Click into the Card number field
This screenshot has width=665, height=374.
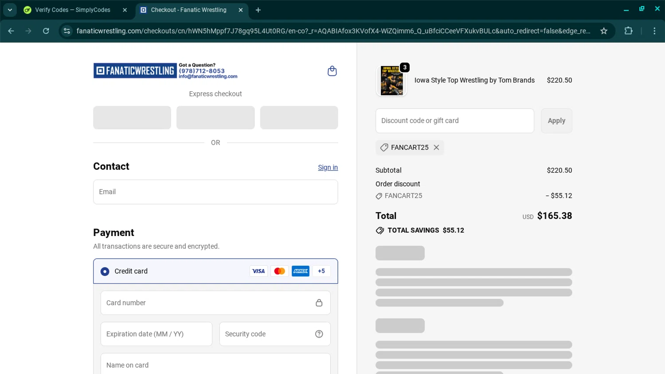(x=215, y=303)
